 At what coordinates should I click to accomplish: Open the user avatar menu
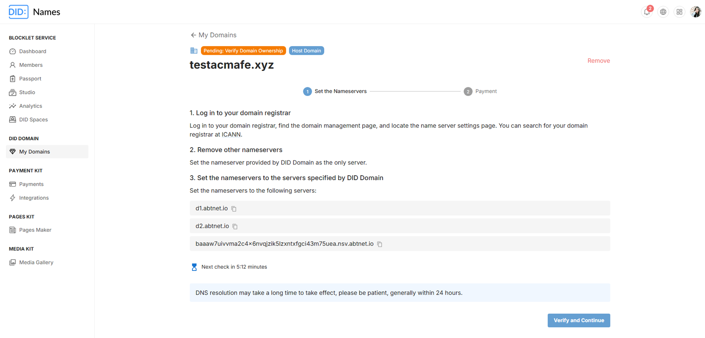pos(695,12)
